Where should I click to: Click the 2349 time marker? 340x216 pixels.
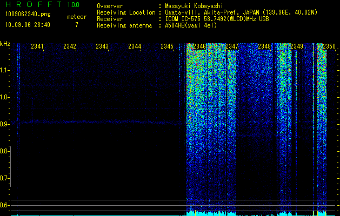click(297, 46)
